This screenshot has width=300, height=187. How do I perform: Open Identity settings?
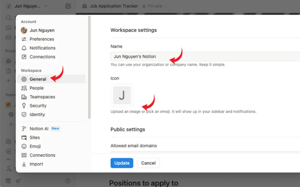[51, 114]
